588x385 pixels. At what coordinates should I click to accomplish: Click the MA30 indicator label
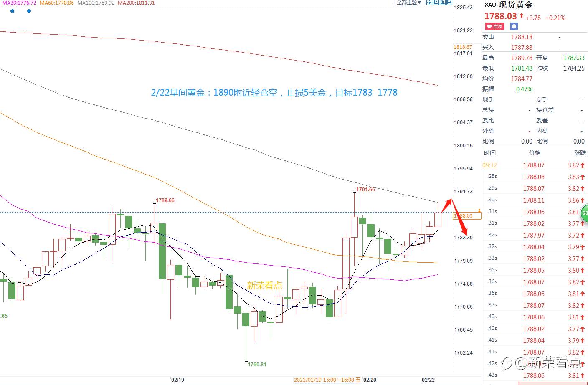(18, 3)
